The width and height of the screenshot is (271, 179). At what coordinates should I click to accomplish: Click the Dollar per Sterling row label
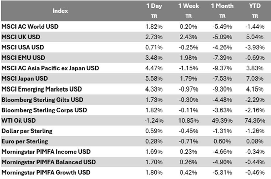coord(27,131)
